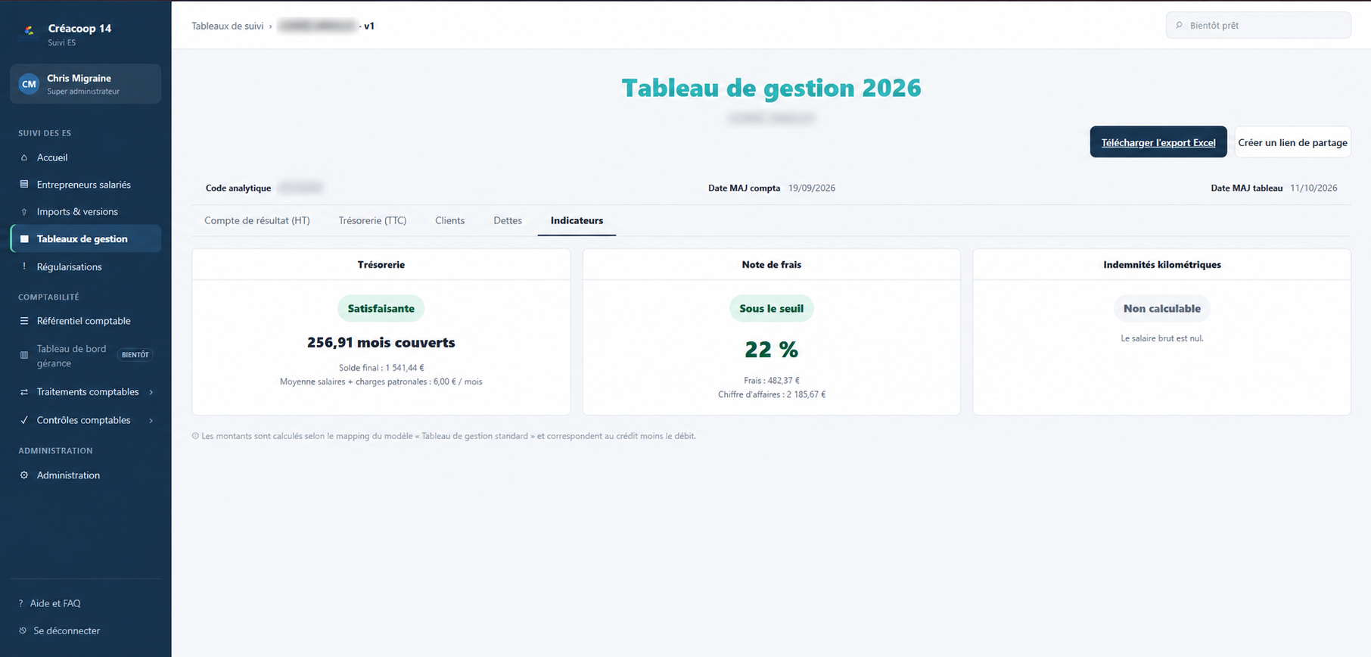The image size is (1371, 657).
Task: Click the Satisfaisante status badge
Action: (x=381, y=309)
